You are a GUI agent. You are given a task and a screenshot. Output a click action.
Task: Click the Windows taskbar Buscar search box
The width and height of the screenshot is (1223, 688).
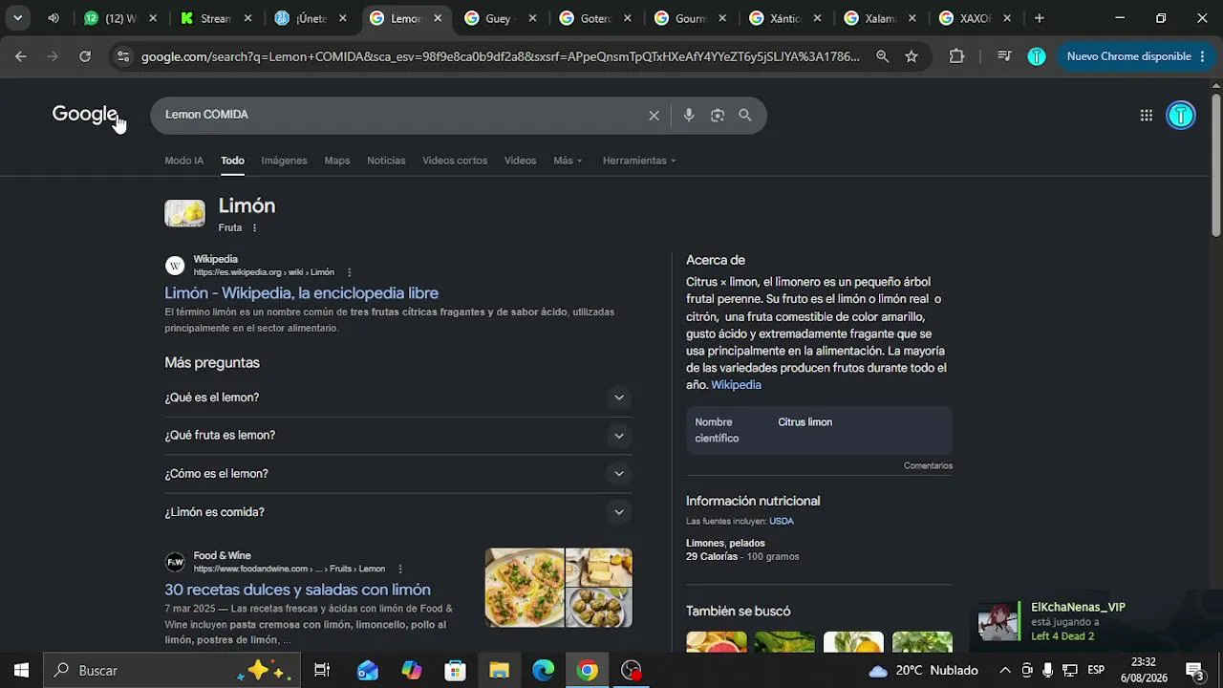pos(172,671)
